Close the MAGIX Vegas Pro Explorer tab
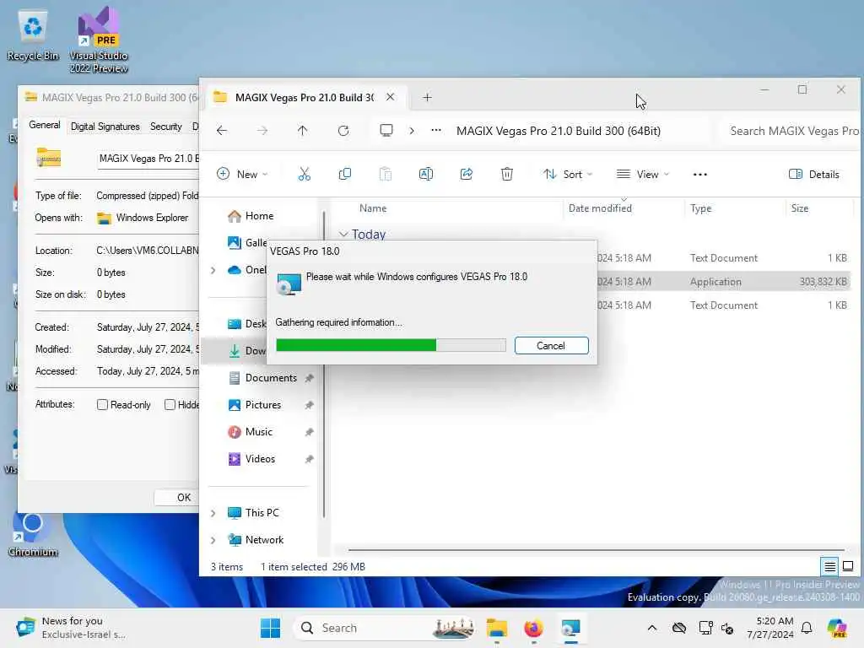This screenshot has height=648, width=864. (x=390, y=97)
